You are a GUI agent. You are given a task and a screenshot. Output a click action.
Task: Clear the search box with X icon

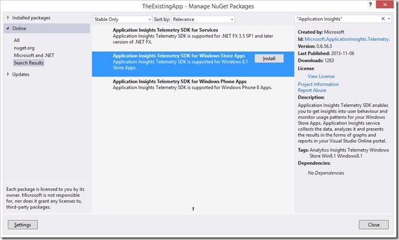pos(383,19)
